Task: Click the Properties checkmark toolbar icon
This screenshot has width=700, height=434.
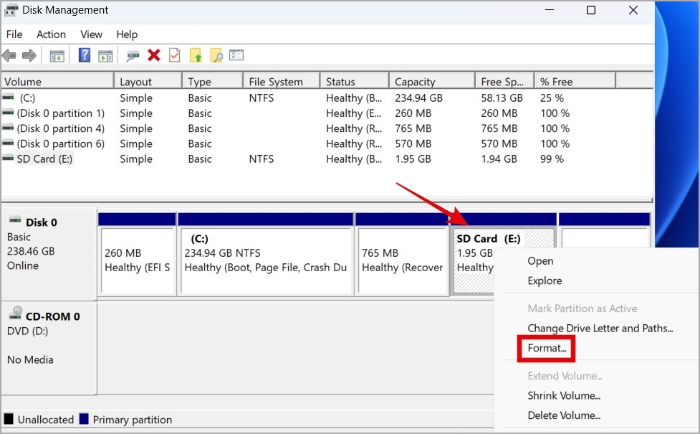Action: coord(175,55)
